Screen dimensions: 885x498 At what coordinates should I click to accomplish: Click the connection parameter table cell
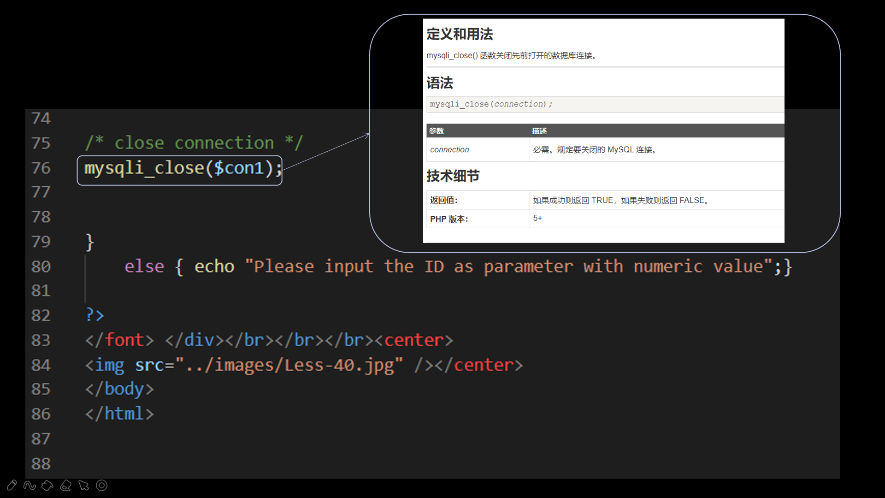[x=449, y=149]
